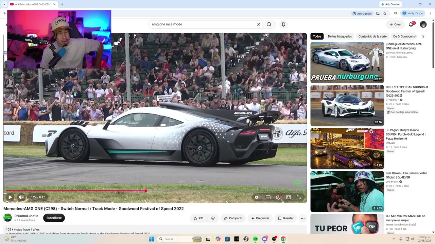The width and height of the screenshot is (435, 244).
Task: Open Task View on the taskbar
Action: (x=208, y=239)
